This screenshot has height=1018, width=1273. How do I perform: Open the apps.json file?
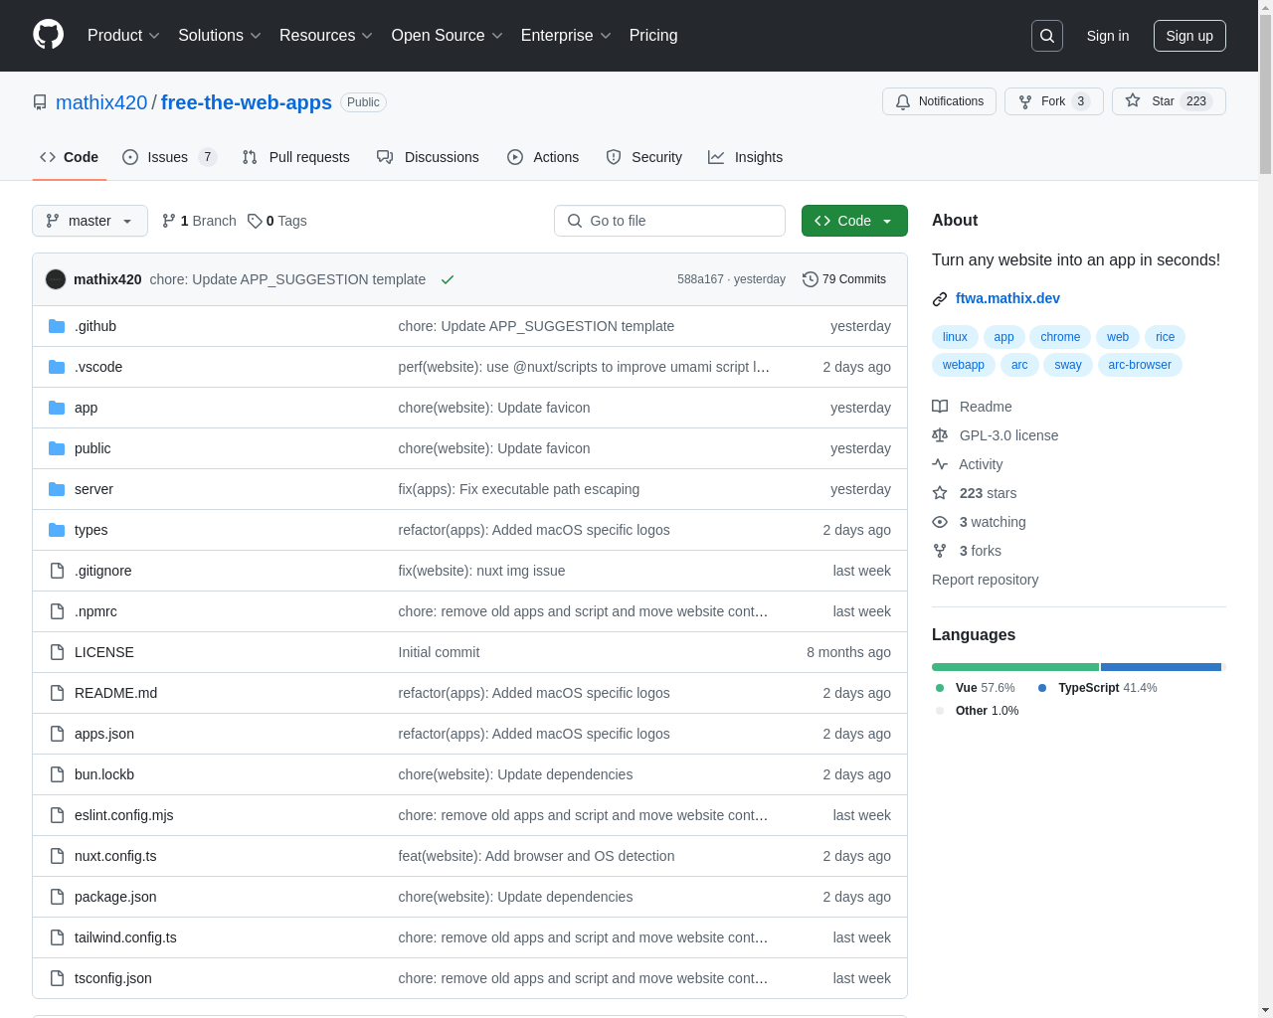click(x=104, y=734)
